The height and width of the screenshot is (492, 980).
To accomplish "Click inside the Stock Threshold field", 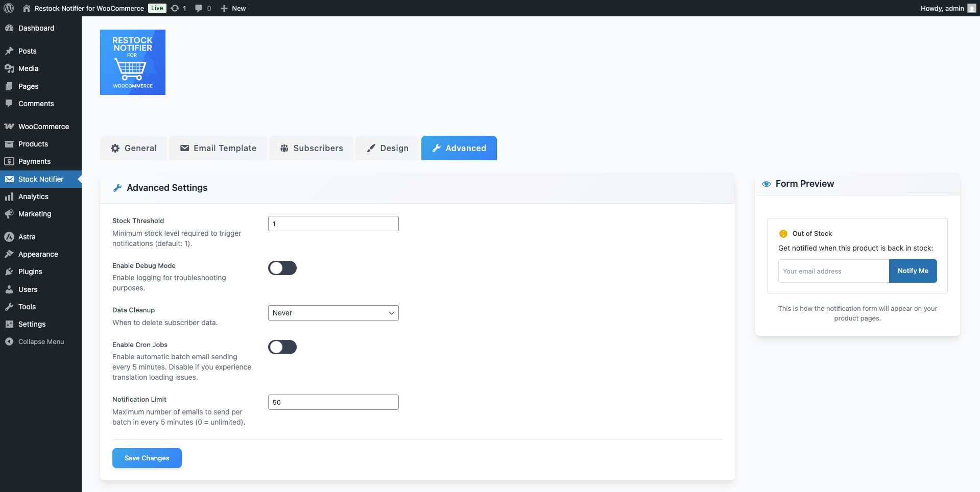I will tap(333, 223).
